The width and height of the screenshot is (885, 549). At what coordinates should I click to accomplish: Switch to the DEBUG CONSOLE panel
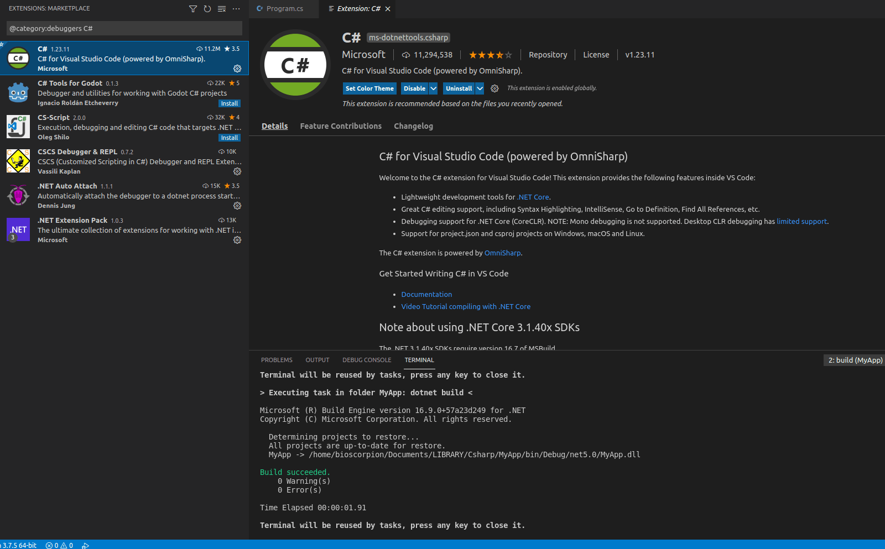point(367,360)
